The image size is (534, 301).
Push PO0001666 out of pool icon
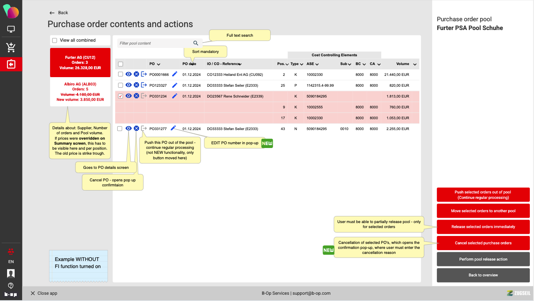(x=144, y=74)
